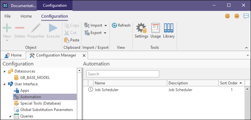Open Properties pencil icon
Screen dimensions: 251x120
point(36,28)
